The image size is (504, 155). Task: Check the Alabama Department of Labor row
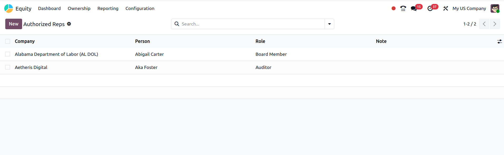point(8,54)
